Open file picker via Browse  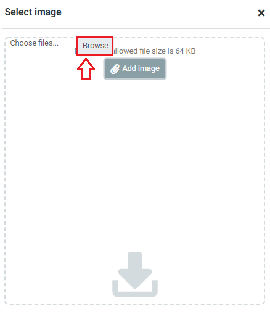pyautogui.click(x=95, y=46)
